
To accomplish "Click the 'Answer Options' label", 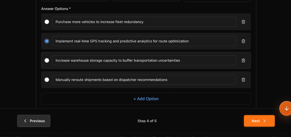I will coord(56,9).
